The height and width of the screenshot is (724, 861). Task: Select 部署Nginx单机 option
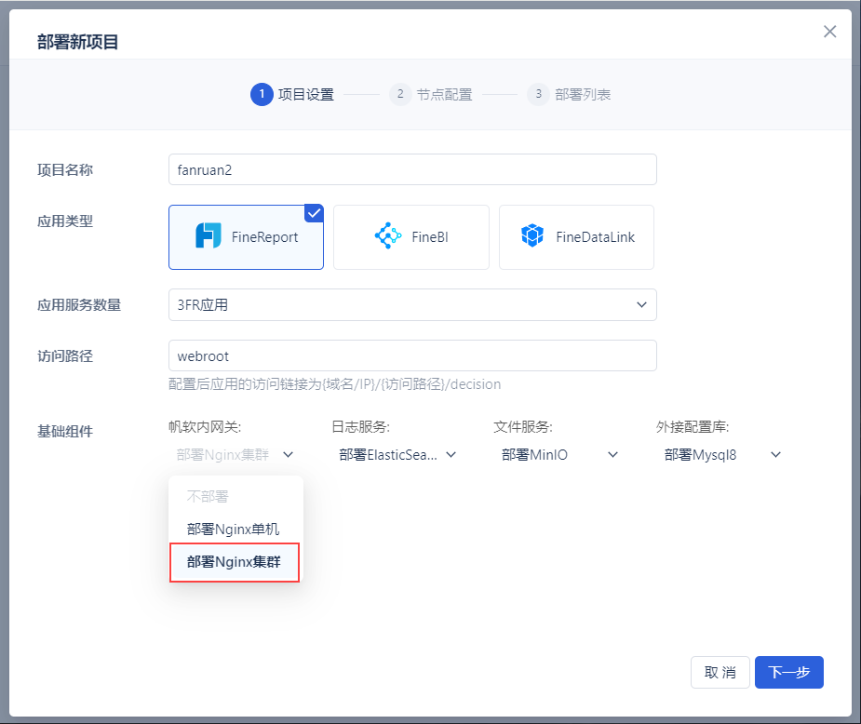pyautogui.click(x=235, y=530)
